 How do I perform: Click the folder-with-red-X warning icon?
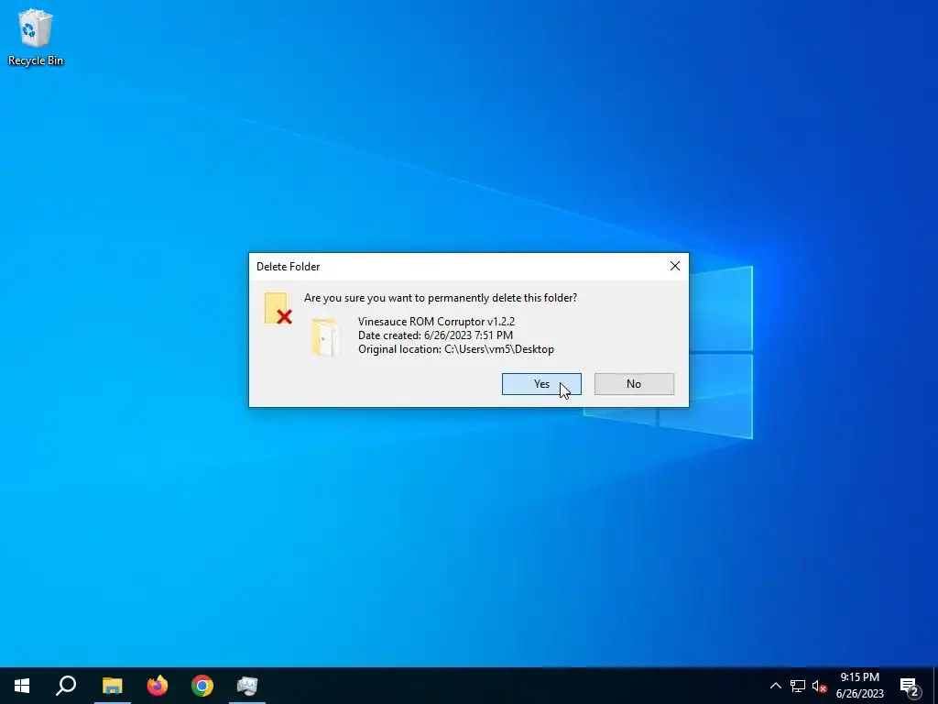[x=278, y=308]
